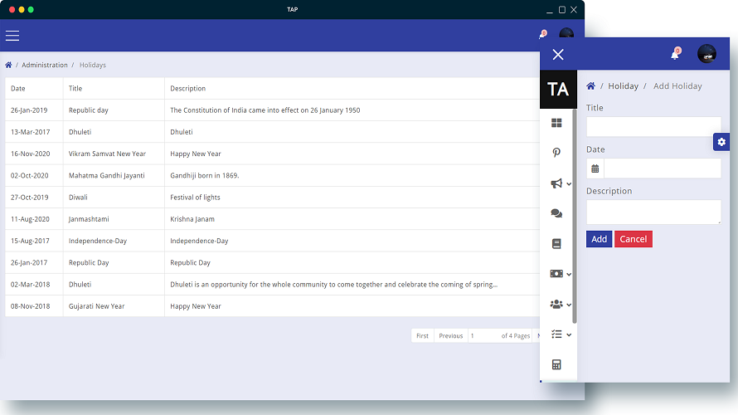Click the TA logo tile

click(x=558, y=90)
